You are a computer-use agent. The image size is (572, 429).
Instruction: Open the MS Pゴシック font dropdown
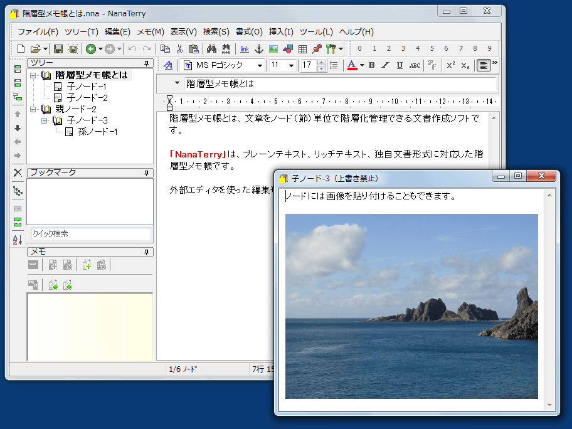click(x=260, y=65)
